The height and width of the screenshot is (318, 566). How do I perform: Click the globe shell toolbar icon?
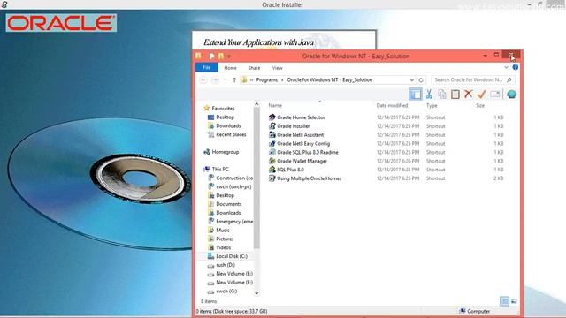point(511,95)
